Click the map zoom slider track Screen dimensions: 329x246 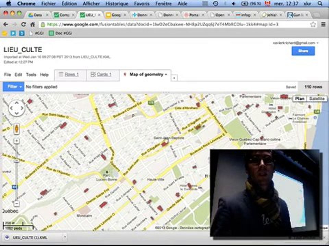(17, 172)
